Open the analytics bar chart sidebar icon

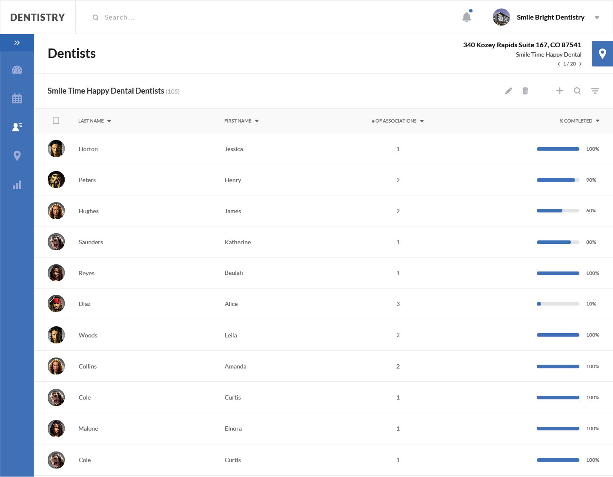click(17, 185)
